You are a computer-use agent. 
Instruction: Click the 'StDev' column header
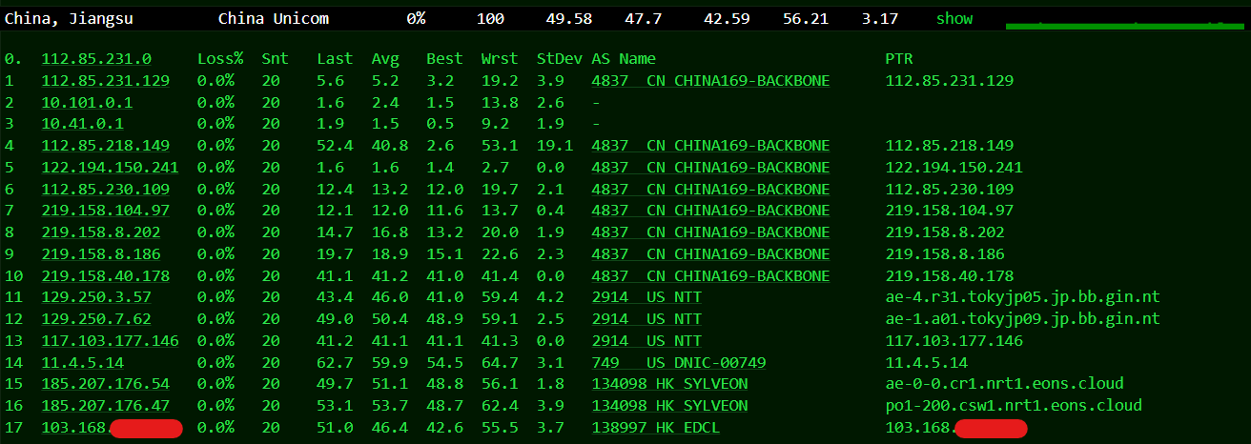click(x=559, y=59)
